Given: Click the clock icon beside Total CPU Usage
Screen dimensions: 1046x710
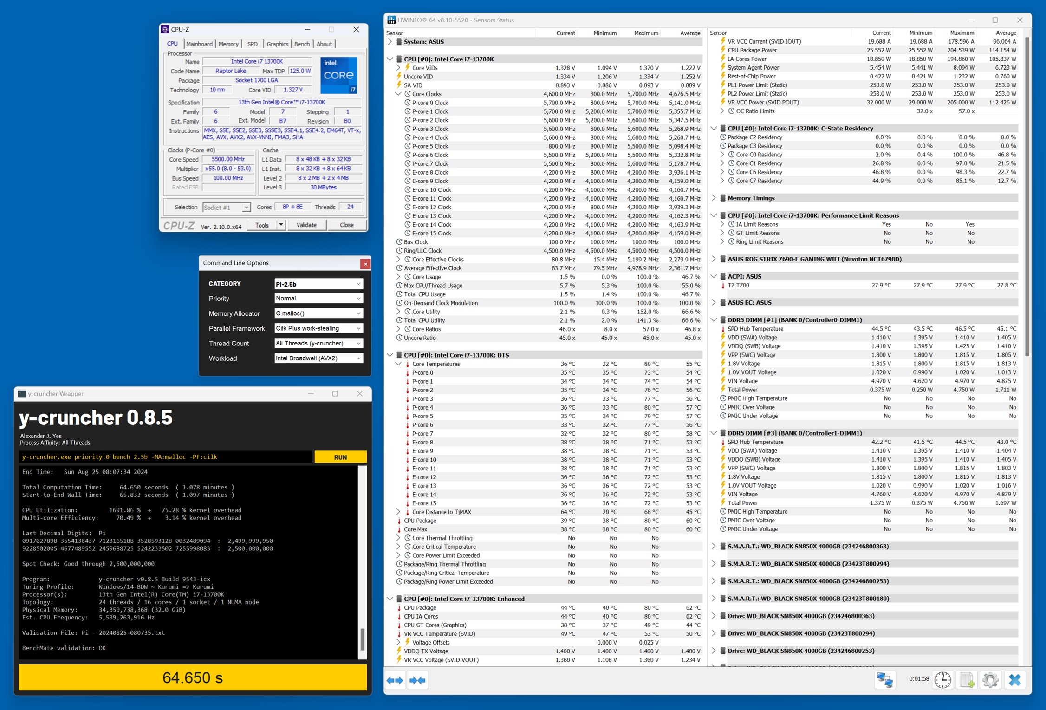Looking at the screenshot, I should click(x=399, y=294).
